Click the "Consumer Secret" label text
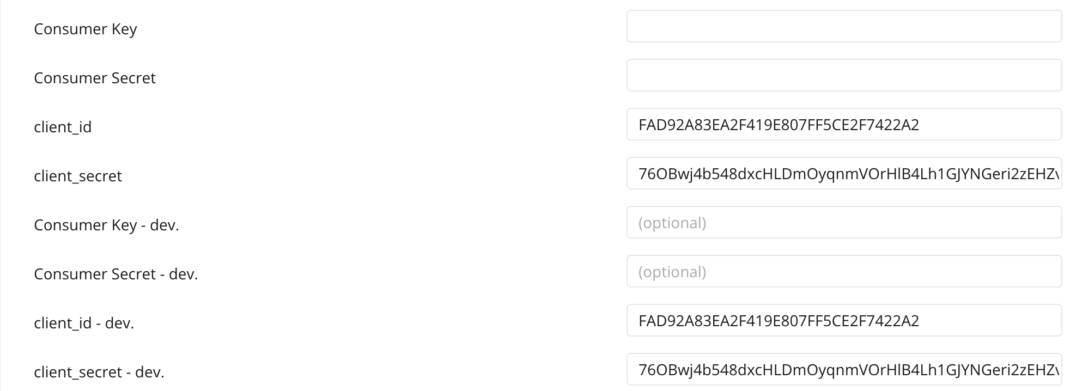The image size is (1070, 391). coord(95,78)
